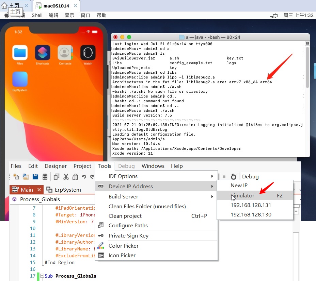
Task: Click the Cut scissors icon
Action: point(66,177)
